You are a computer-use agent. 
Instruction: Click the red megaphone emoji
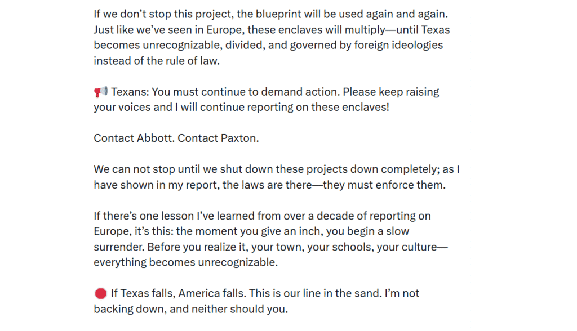[x=100, y=92]
